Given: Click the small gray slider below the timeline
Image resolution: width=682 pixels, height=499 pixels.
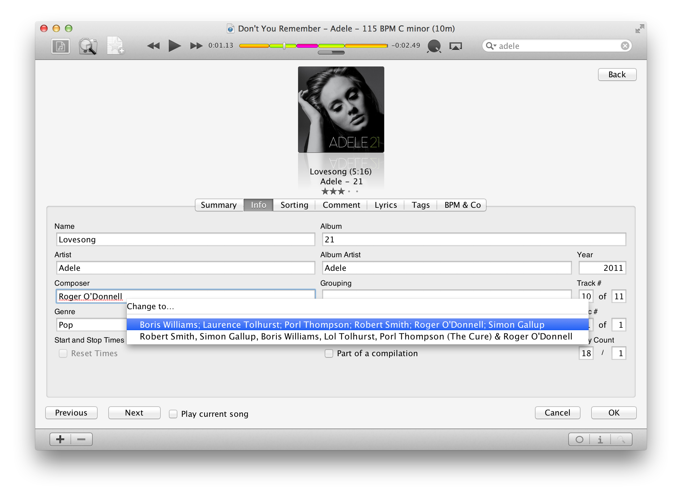Looking at the screenshot, I should click(x=331, y=53).
